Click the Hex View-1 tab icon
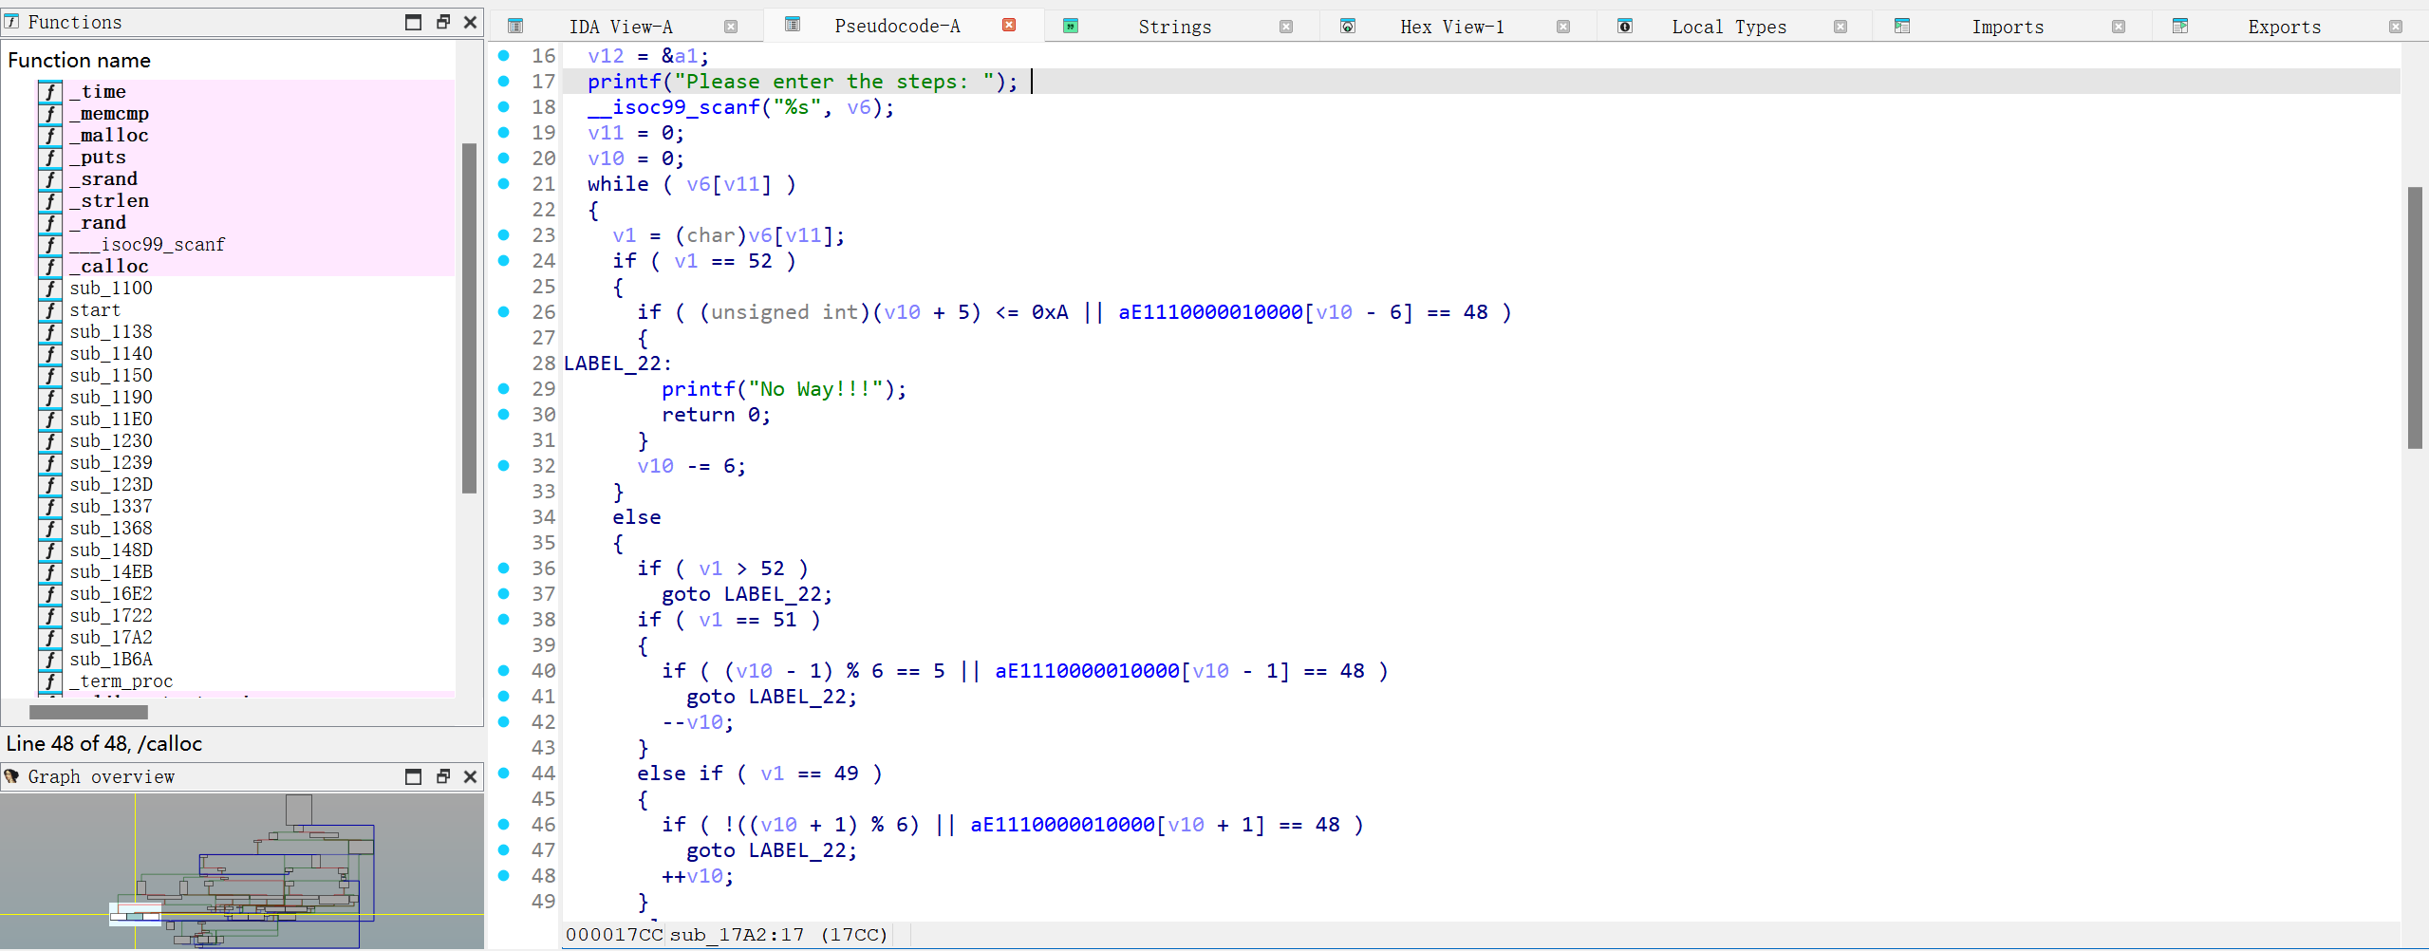The image size is (2429, 951). 1347,26
